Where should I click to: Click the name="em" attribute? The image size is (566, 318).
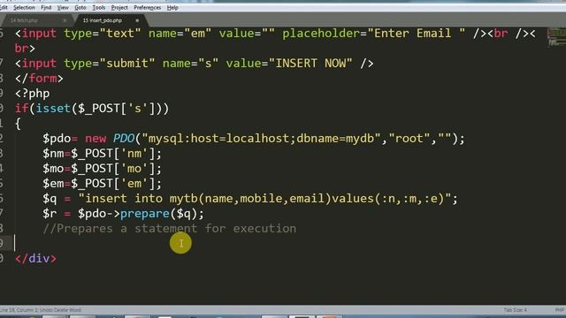pyautogui.click(x=180, y=34)
